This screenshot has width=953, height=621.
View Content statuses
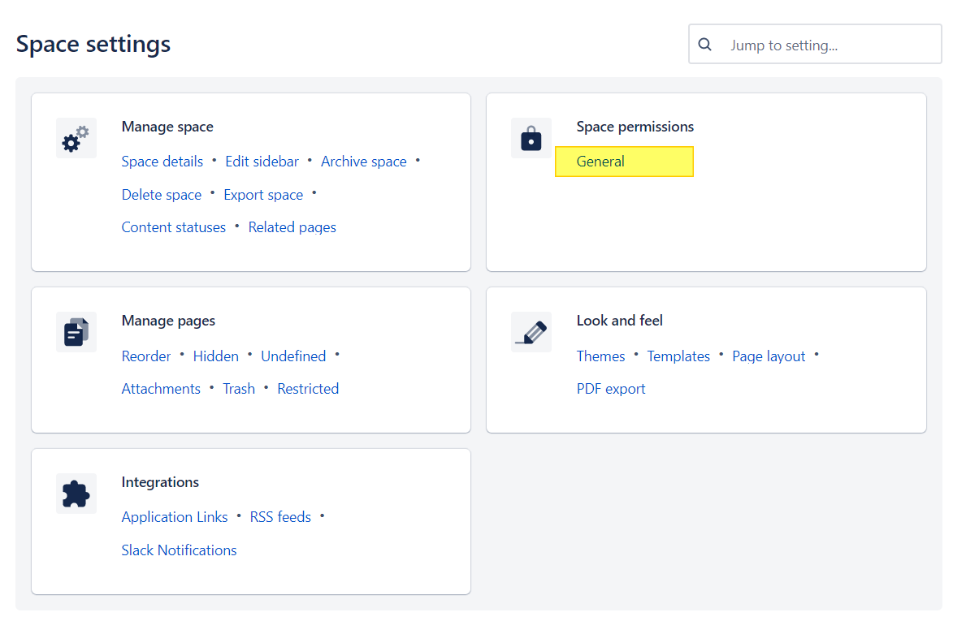(173, 226)
